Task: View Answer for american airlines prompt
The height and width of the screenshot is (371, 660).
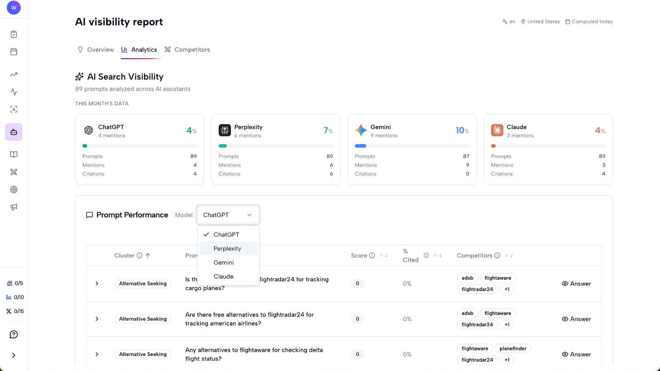Action: pyautogui.click(x=576, y=319)
